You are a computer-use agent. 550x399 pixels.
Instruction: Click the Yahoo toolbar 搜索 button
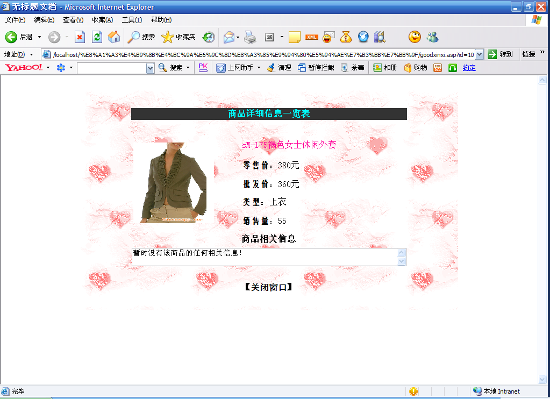click(x=170, y=67)
